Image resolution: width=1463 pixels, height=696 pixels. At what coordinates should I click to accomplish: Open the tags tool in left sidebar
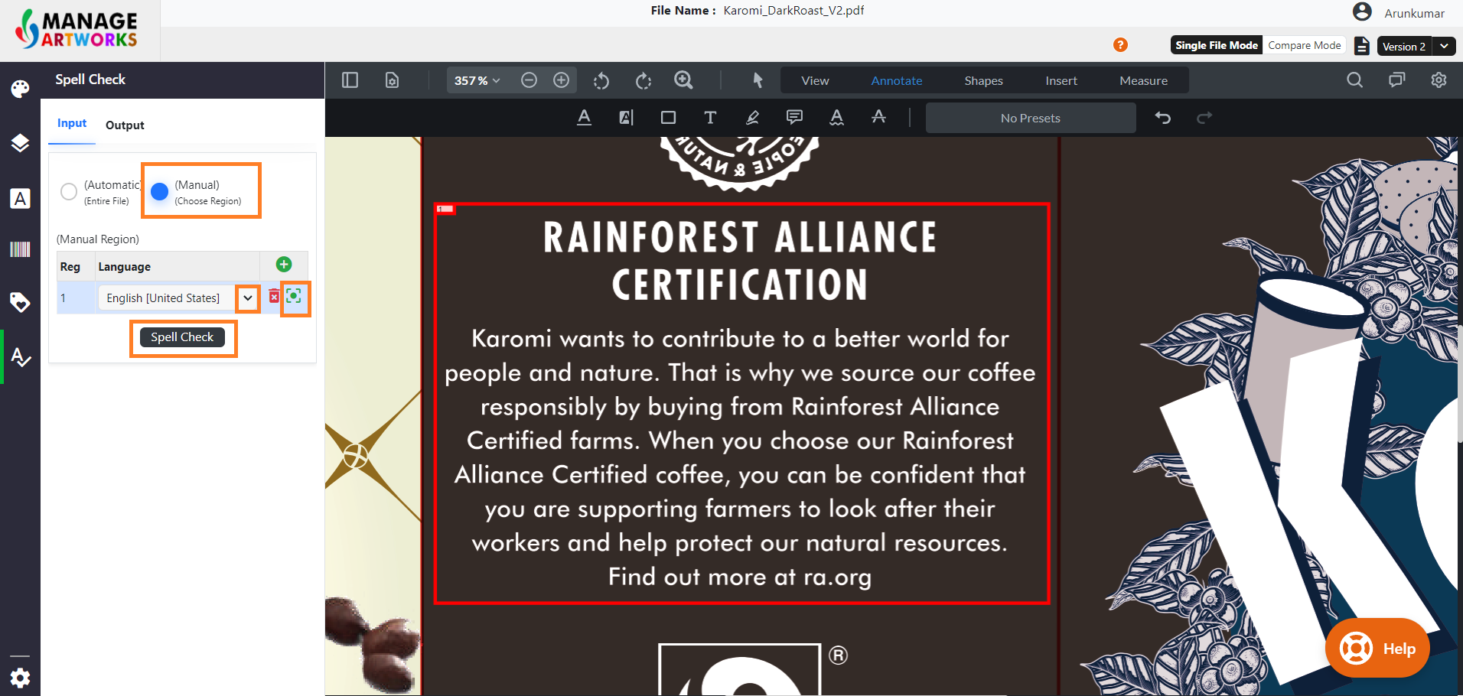20,302
